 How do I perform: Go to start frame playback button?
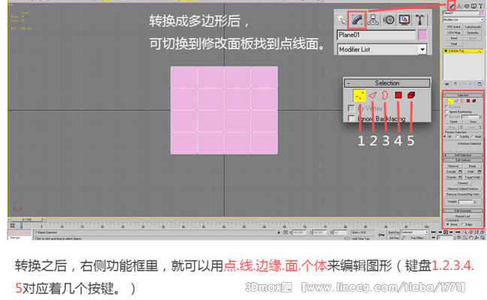point(434,232)
